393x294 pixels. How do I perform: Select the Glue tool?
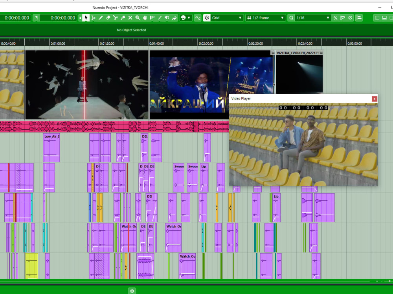pyautogui.click(x=123, y=18)
